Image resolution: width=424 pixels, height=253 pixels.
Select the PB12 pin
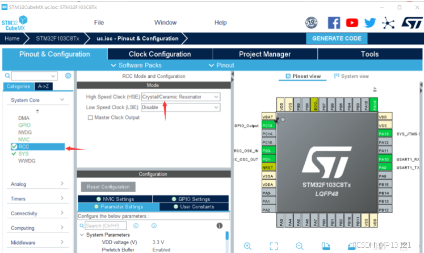point(385,210)
